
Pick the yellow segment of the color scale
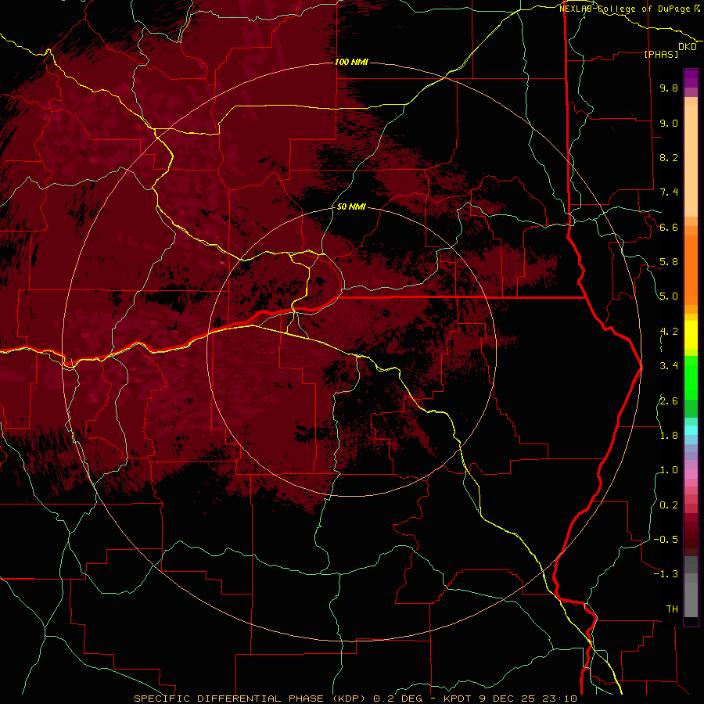[x=691, y=335]
